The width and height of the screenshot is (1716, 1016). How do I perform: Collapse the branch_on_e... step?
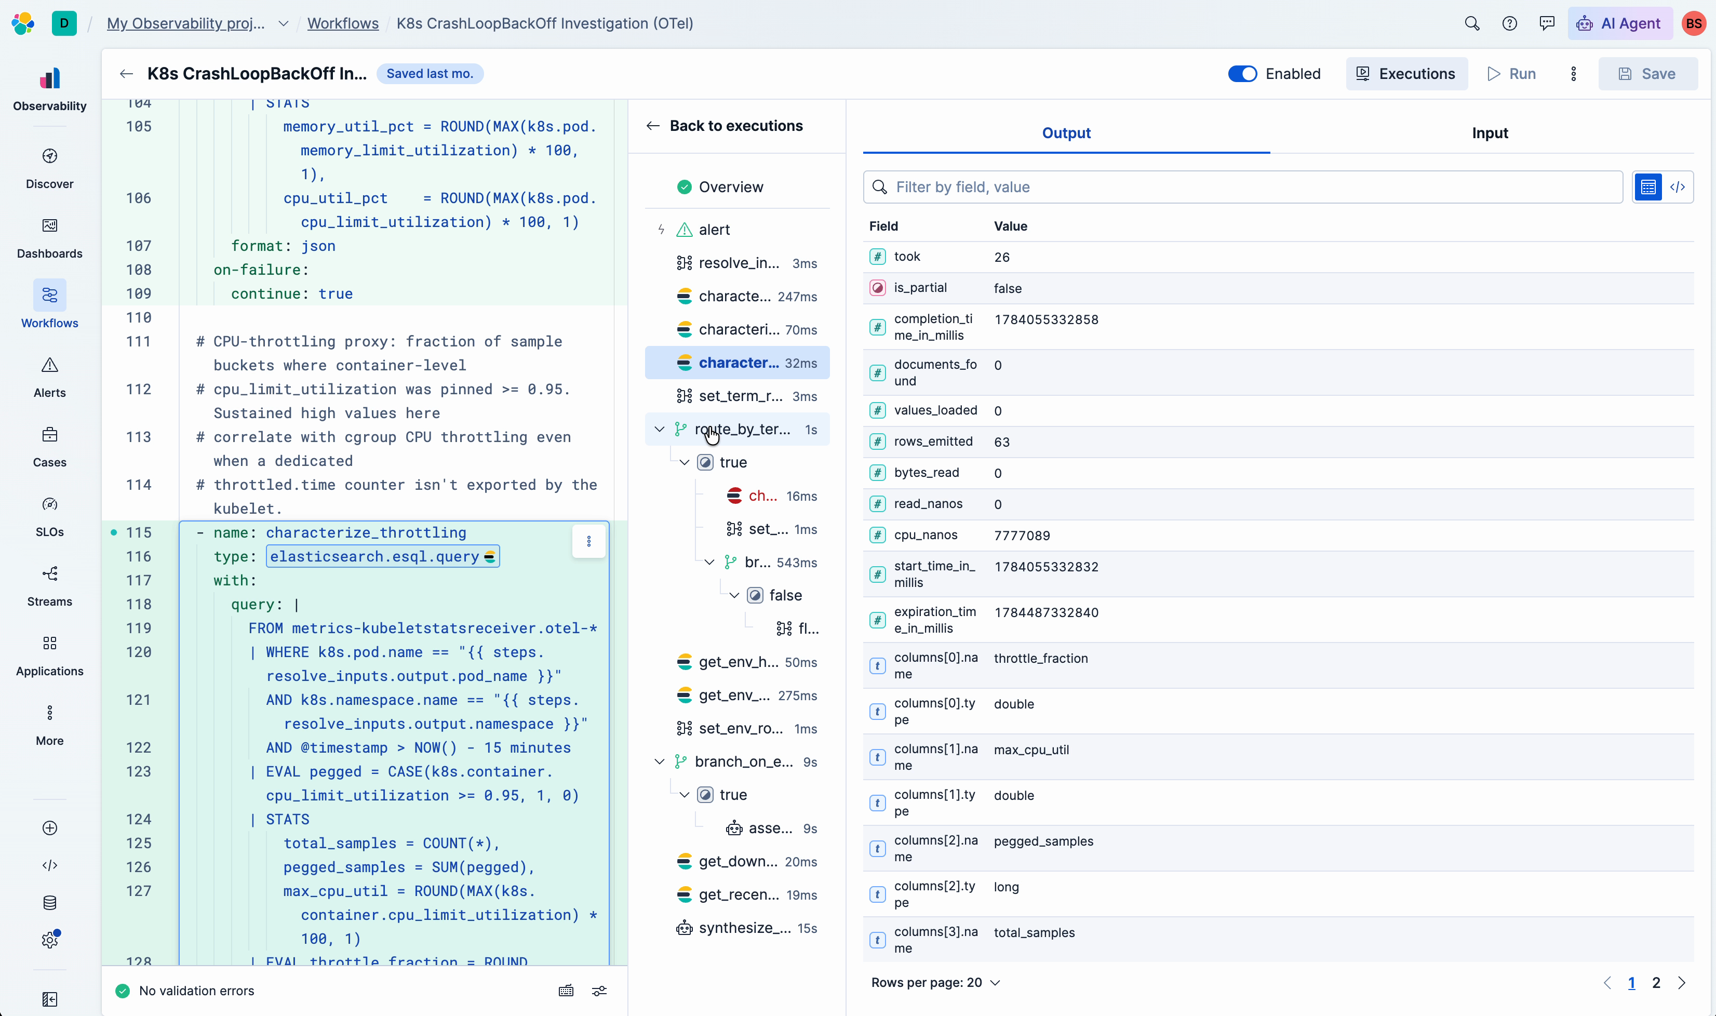(659, 760)
